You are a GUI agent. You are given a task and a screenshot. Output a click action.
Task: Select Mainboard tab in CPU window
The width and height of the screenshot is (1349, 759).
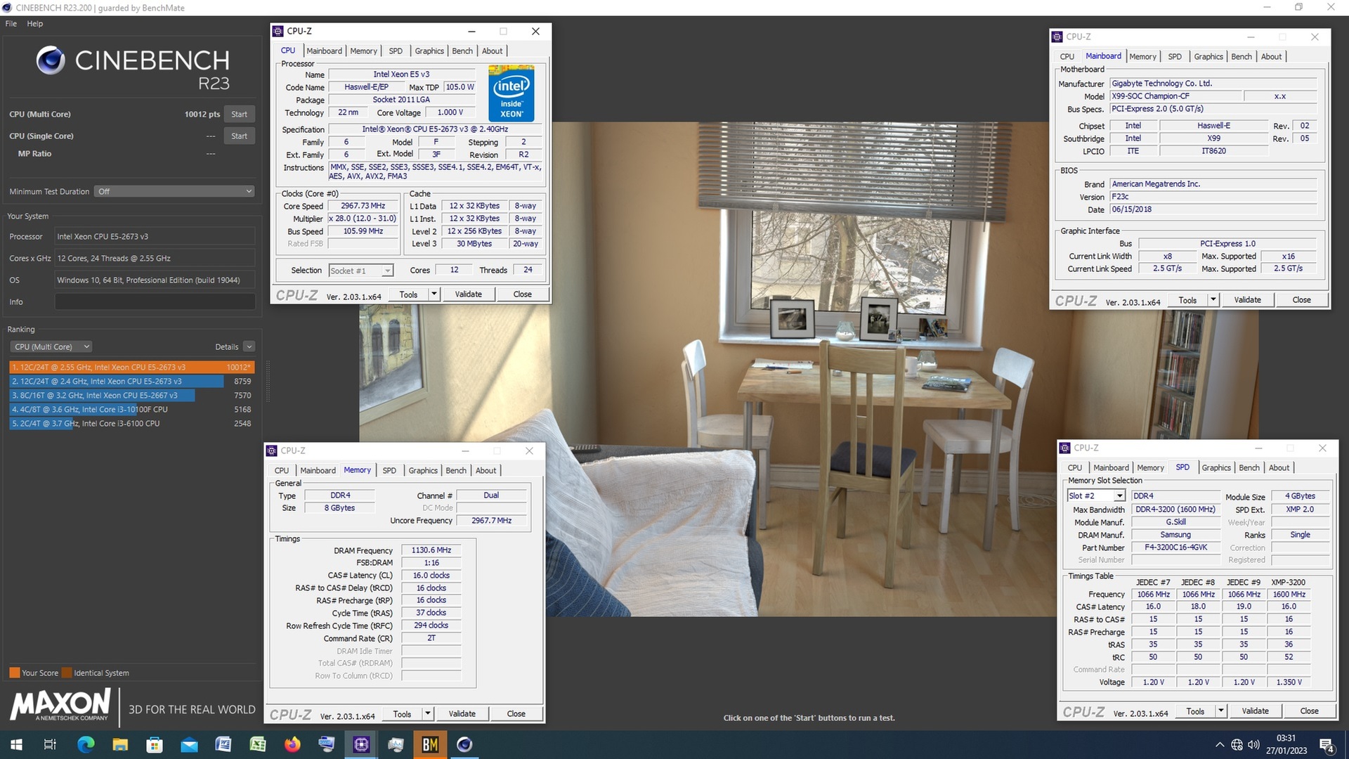(x=324, y=51)
